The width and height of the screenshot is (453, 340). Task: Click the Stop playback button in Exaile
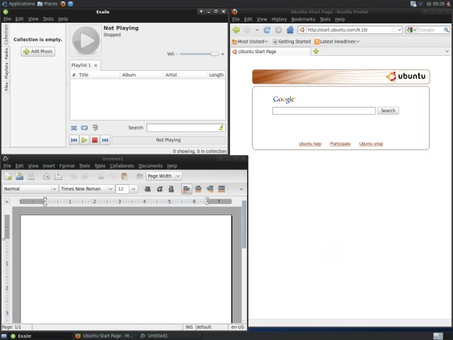click(x=94, y=140)
